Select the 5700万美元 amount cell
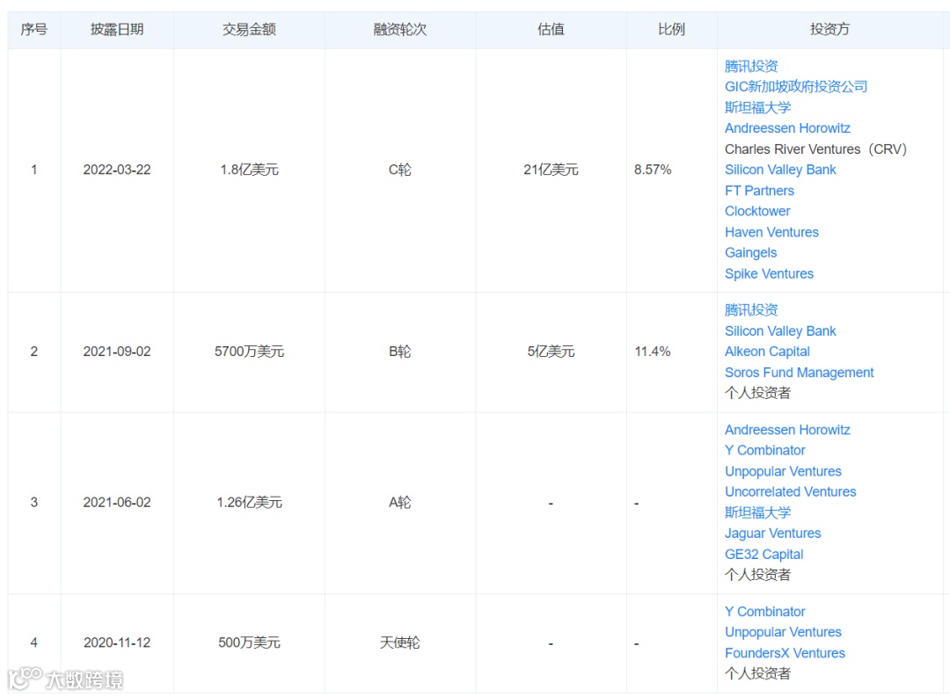This screenshot has height=697, width=950. [249, 352]
